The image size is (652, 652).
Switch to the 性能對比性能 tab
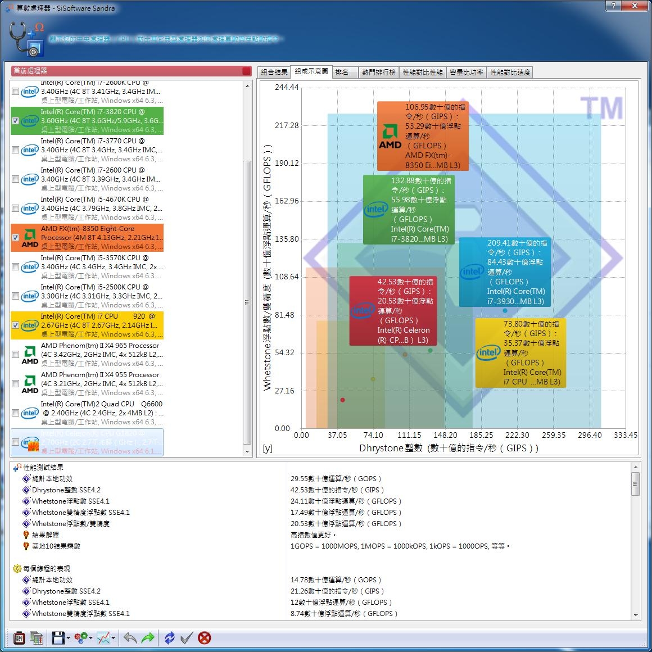coord(423,73)
